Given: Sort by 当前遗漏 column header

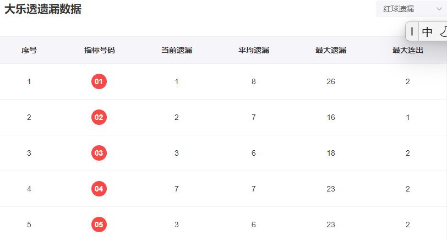Looking at the screenshot, I should click(x=177, y=50).
